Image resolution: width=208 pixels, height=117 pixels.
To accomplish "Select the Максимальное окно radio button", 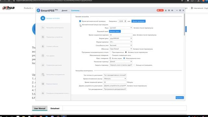I will point(124,58).
